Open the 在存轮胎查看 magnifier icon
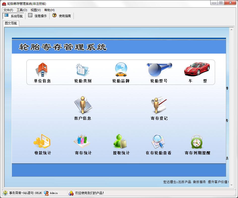Viewport: 238px width, 198px height. [158, 141]
